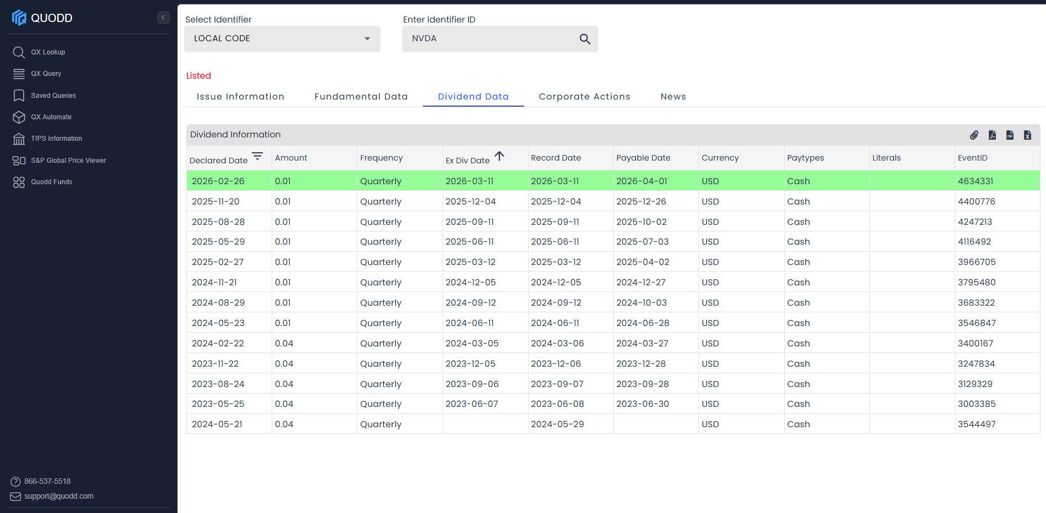
Task: Open QX Automate via its cube icon
Action: pyautogui.click(x=19, y=117)
